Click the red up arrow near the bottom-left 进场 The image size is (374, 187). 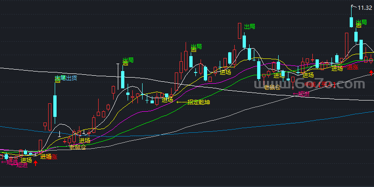[36, 163]
